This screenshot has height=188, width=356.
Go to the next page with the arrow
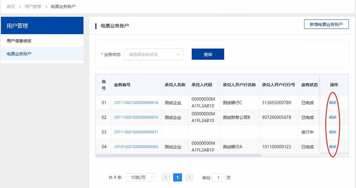(x=189, y=177)
